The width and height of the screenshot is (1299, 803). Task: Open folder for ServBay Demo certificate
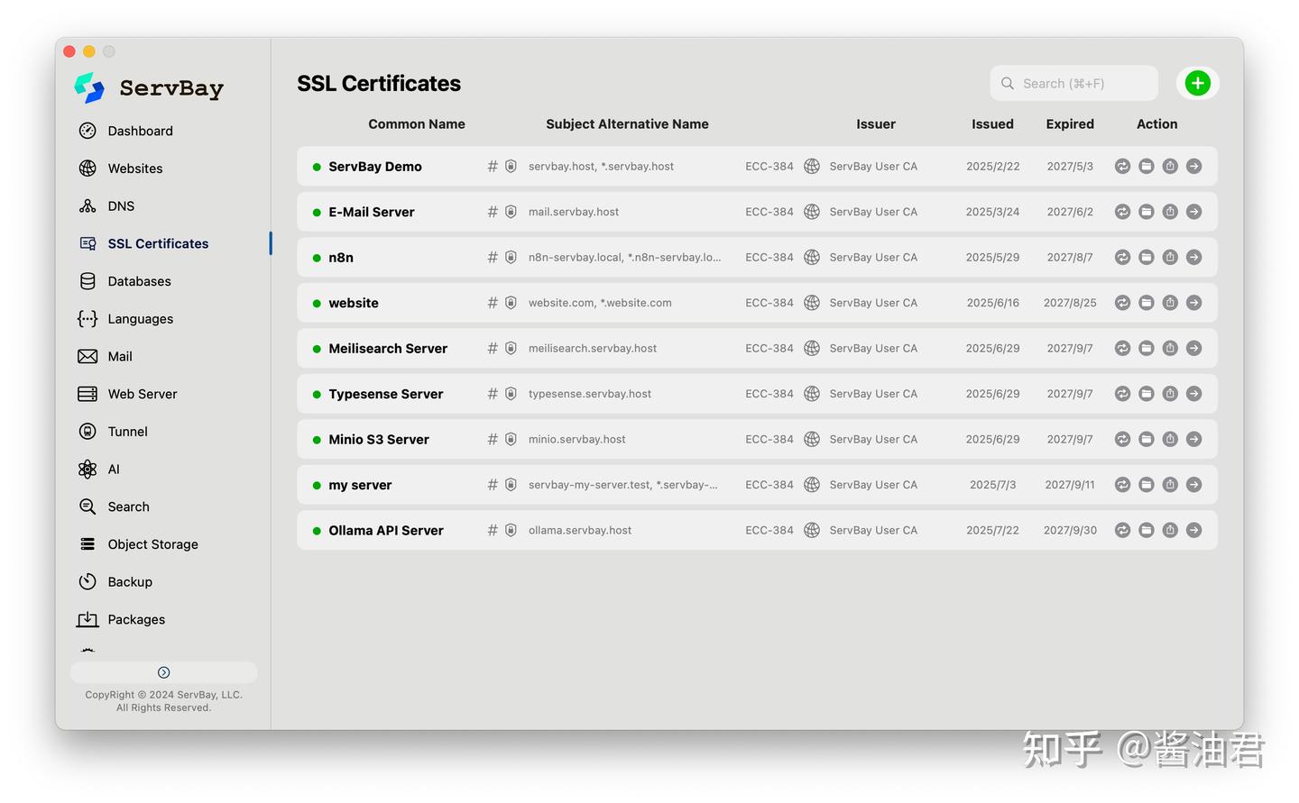1146,166
